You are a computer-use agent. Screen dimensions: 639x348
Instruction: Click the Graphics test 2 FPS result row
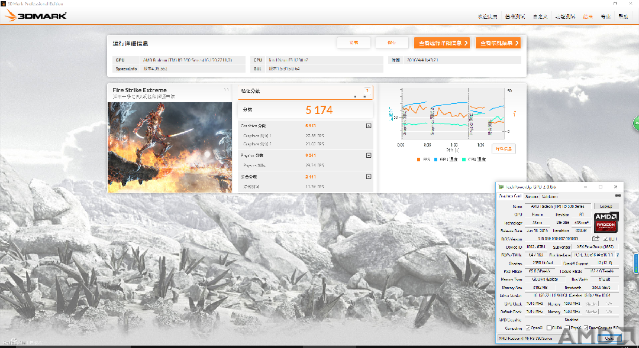tap(305, 144)
